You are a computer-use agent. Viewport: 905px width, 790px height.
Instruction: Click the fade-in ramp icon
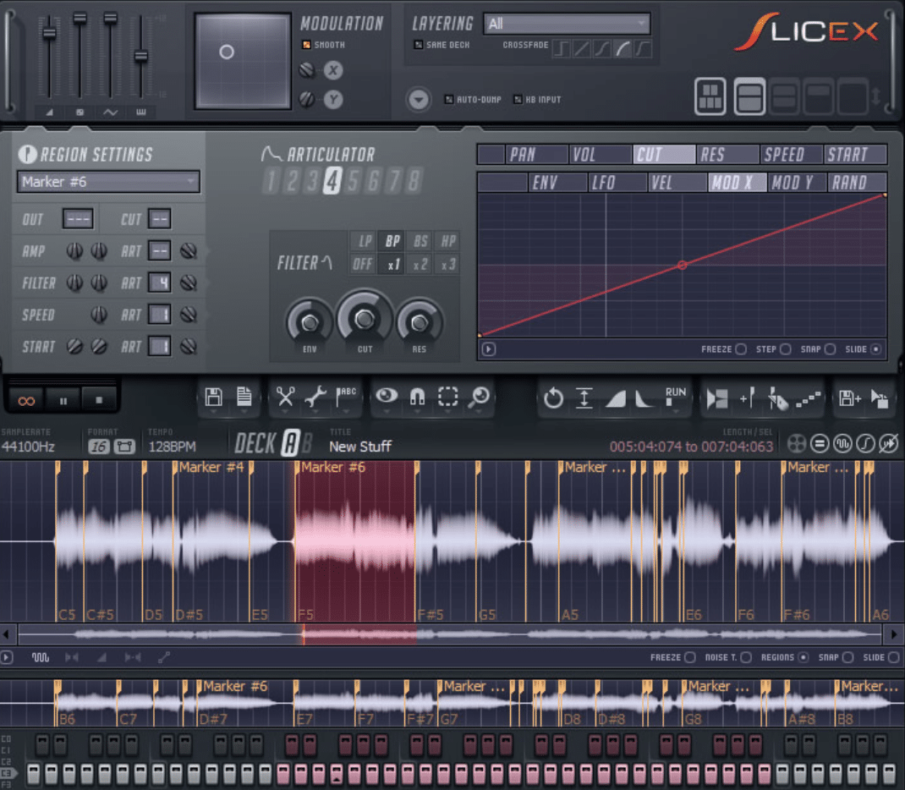[x=615, y=398]
